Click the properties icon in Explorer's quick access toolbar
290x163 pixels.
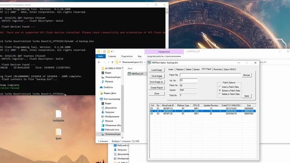click(x=104, y=51)
